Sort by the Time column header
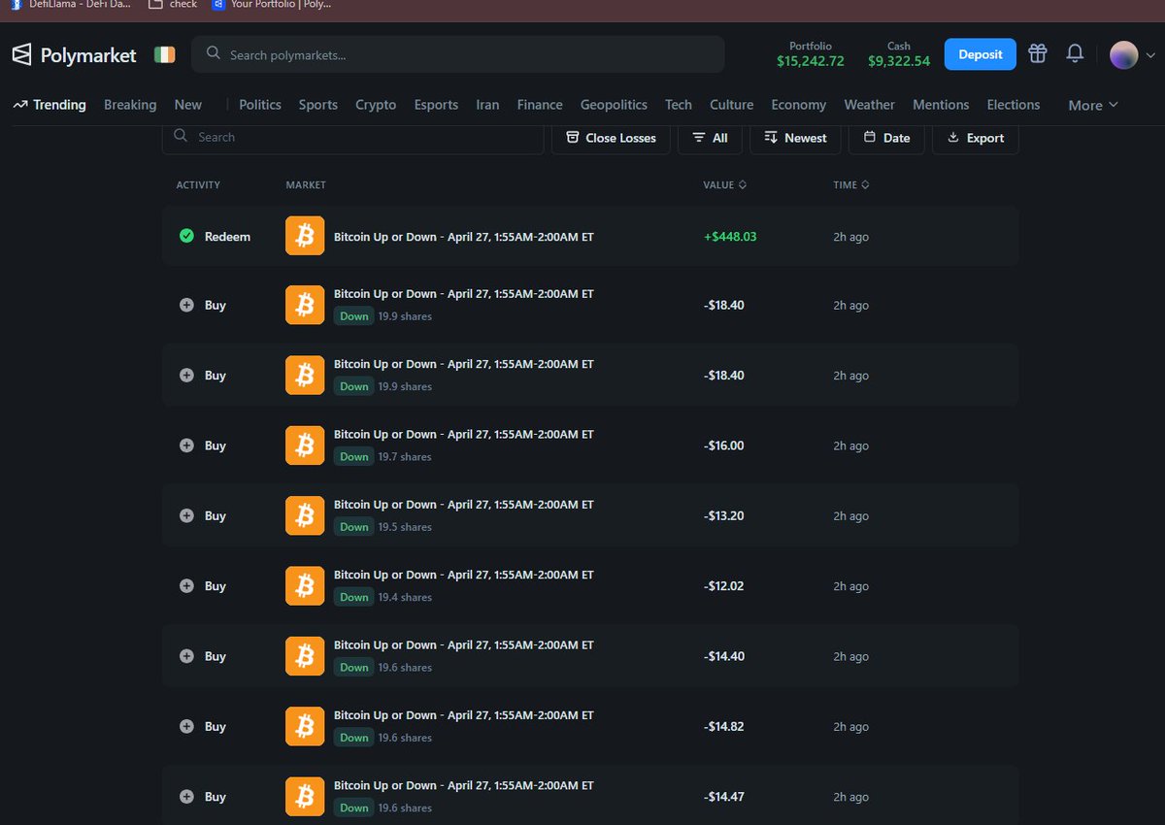Screen dimensions: 1165x825 click(850, 184)
